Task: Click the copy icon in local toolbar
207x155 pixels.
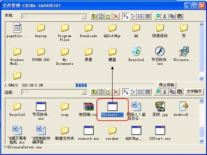Action: 172,16
